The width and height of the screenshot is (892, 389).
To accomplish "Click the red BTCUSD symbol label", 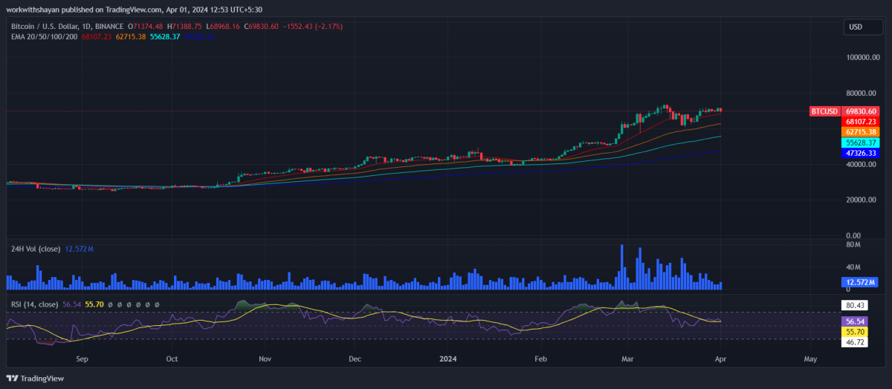I will pos(824,111).
